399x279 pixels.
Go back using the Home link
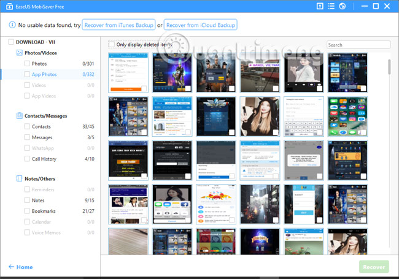[20, 267]
